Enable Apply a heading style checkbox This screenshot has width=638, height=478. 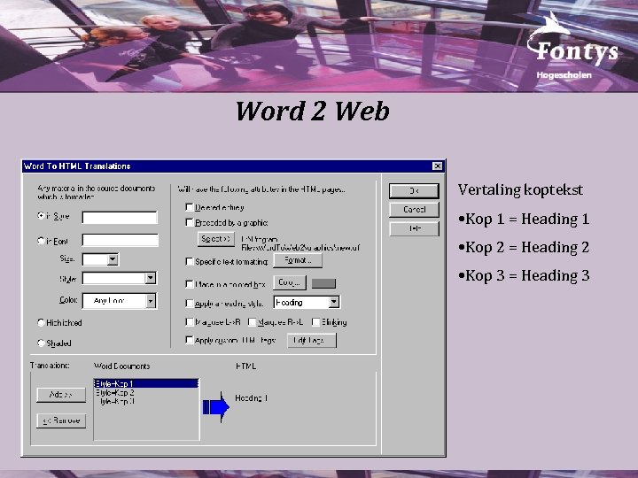(x=190, y=304)
